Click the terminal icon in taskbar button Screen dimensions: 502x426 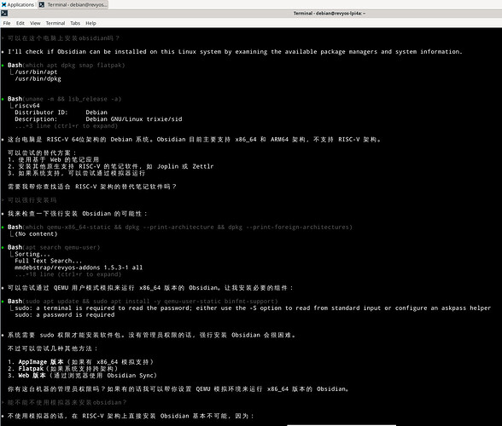42,4
